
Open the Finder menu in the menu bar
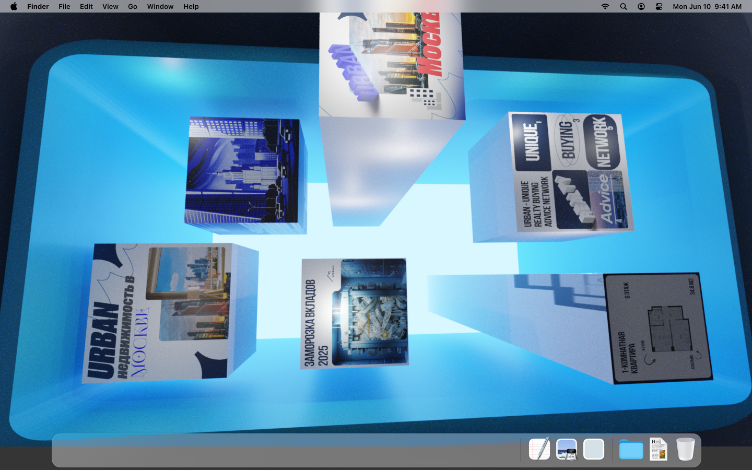click(38, 6)
